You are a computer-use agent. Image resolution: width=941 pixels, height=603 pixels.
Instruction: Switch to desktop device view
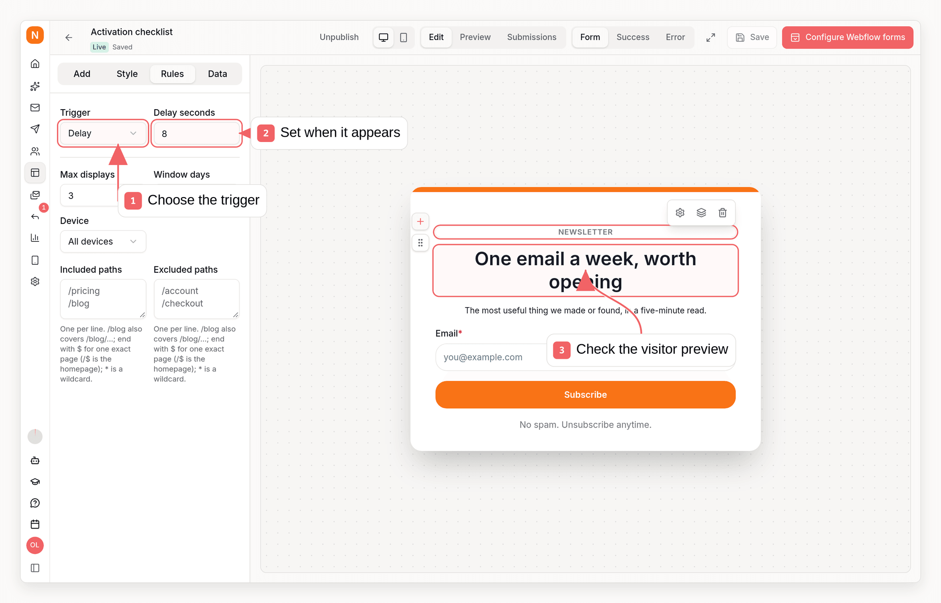pos(383,37)
